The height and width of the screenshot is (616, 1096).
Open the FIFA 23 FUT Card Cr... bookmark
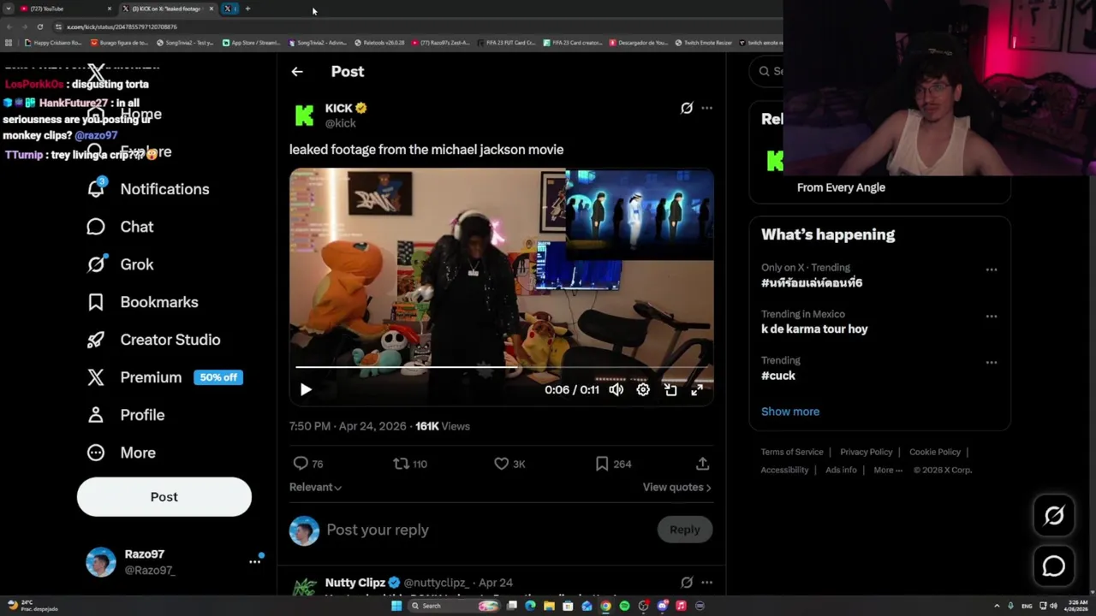[x=507, y=43]
